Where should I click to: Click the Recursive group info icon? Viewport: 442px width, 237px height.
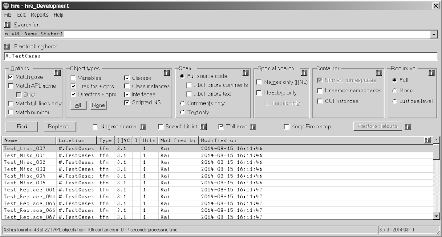tap(432, 73)
